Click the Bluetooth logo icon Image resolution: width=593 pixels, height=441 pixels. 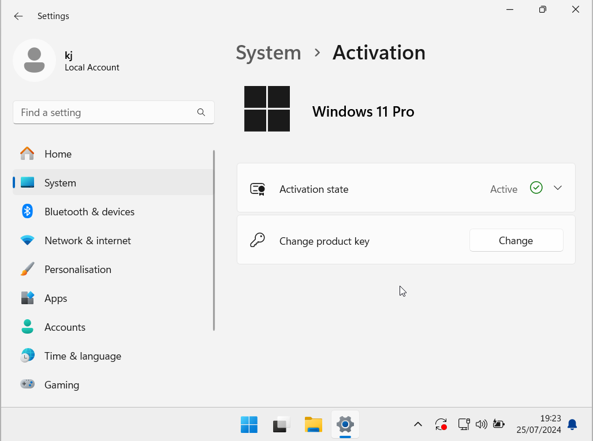27,211
